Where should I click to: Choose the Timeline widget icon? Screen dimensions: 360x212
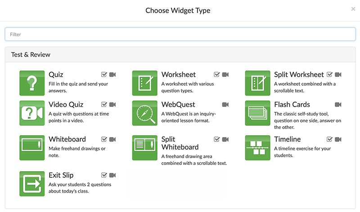[257, 148]
